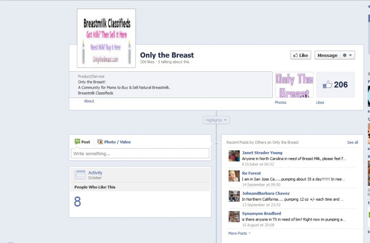Image resolution: width=370 pixels, height=243 pixels.
Task: Open the gear settings dropdown
Action: tap(348, 55)
